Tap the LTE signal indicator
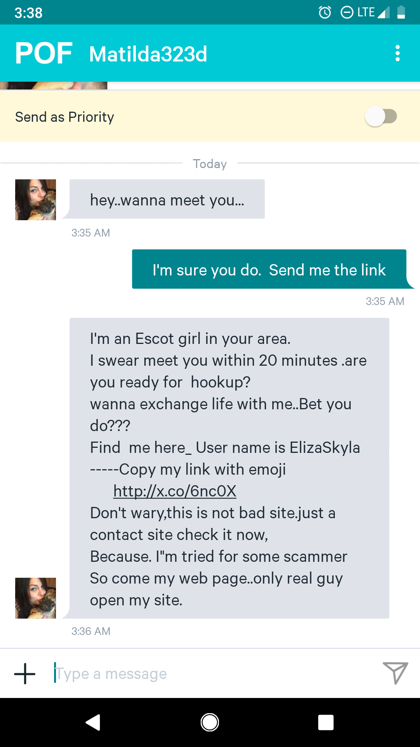Viewport: 420px width, 747px height. pos(373,12)
